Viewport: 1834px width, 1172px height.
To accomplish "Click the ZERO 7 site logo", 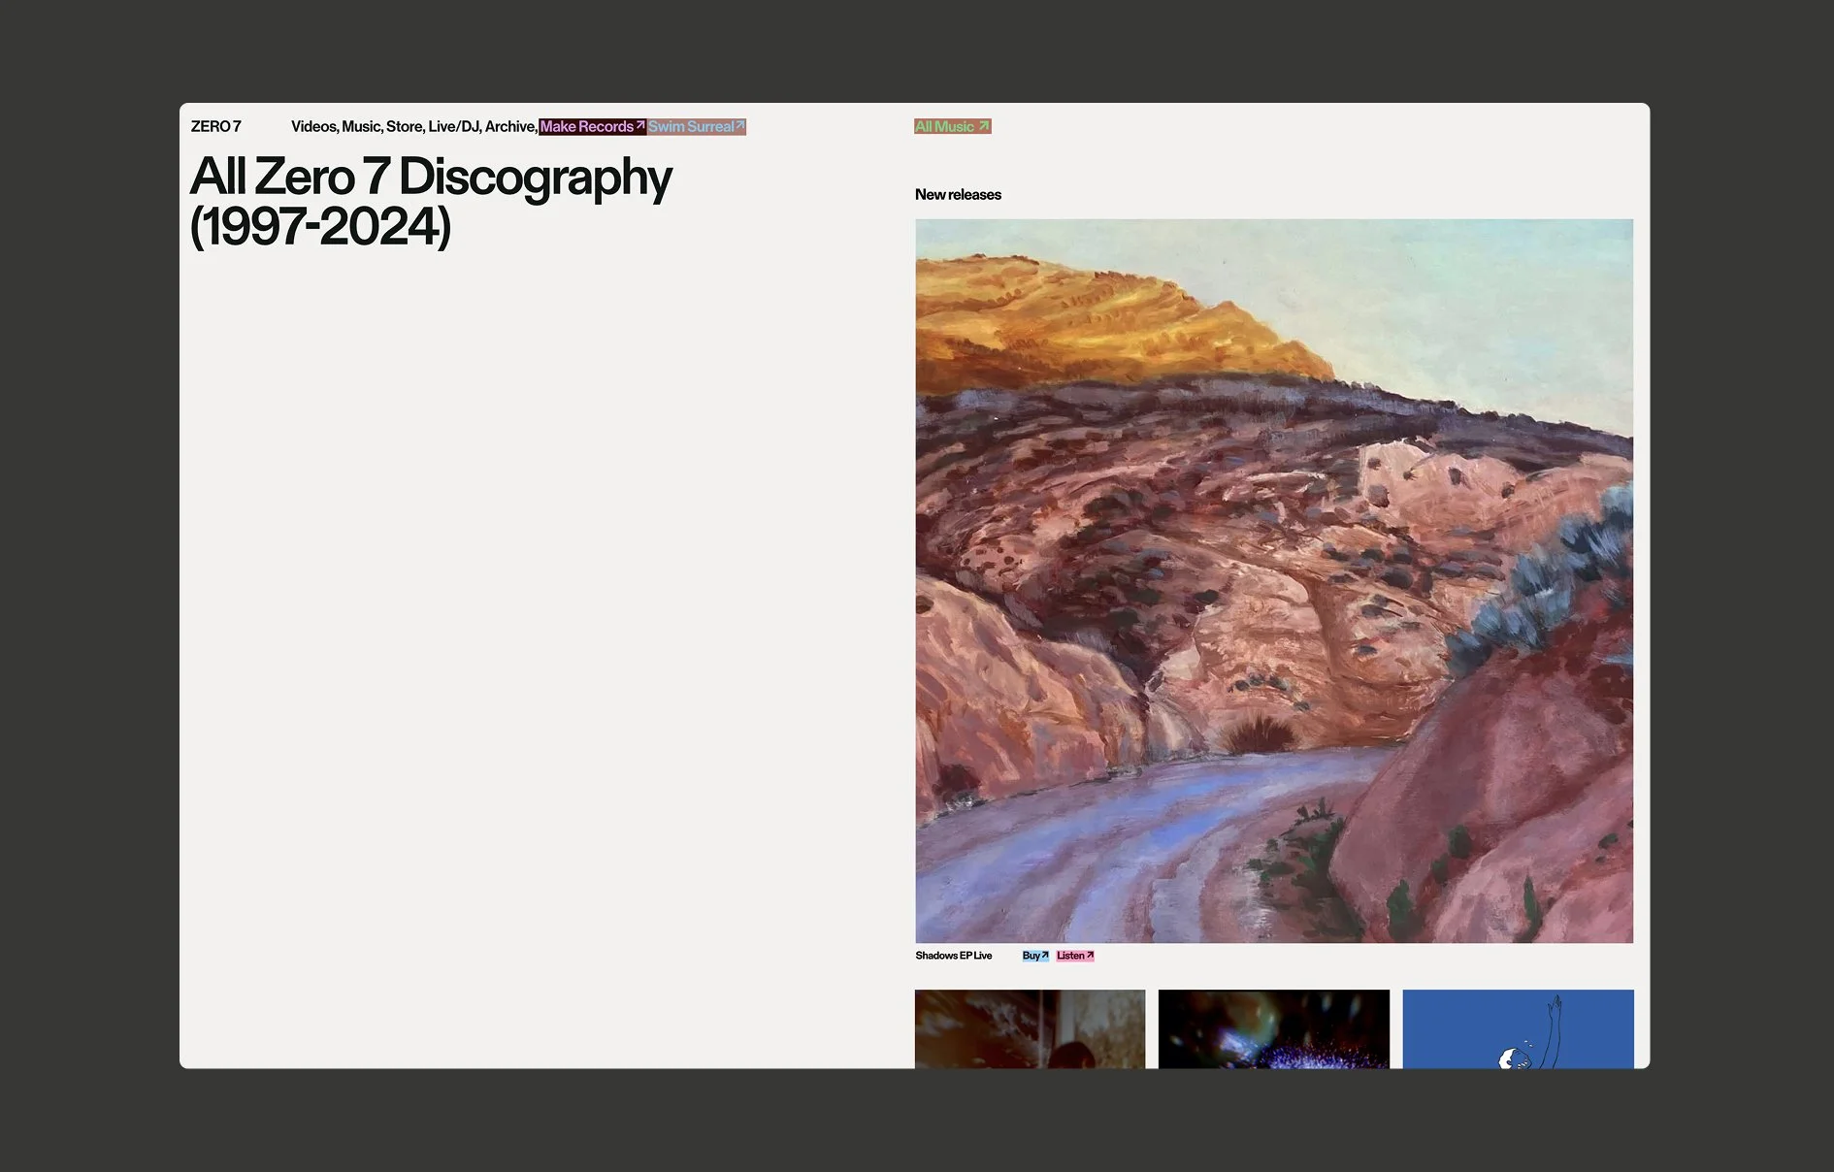I will coord(215,126).
